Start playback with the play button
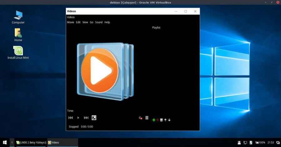Viewport: 281px width, 147px height. tap(78, 118)
